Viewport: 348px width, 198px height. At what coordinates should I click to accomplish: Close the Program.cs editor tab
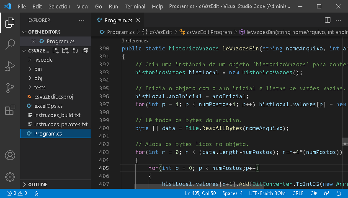tap(138, 20)
